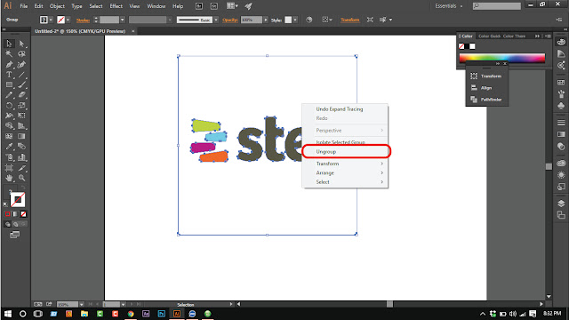Open the Appearance panel icon in dock
Screen dimensions: 569x320
[x=561, y=175]
